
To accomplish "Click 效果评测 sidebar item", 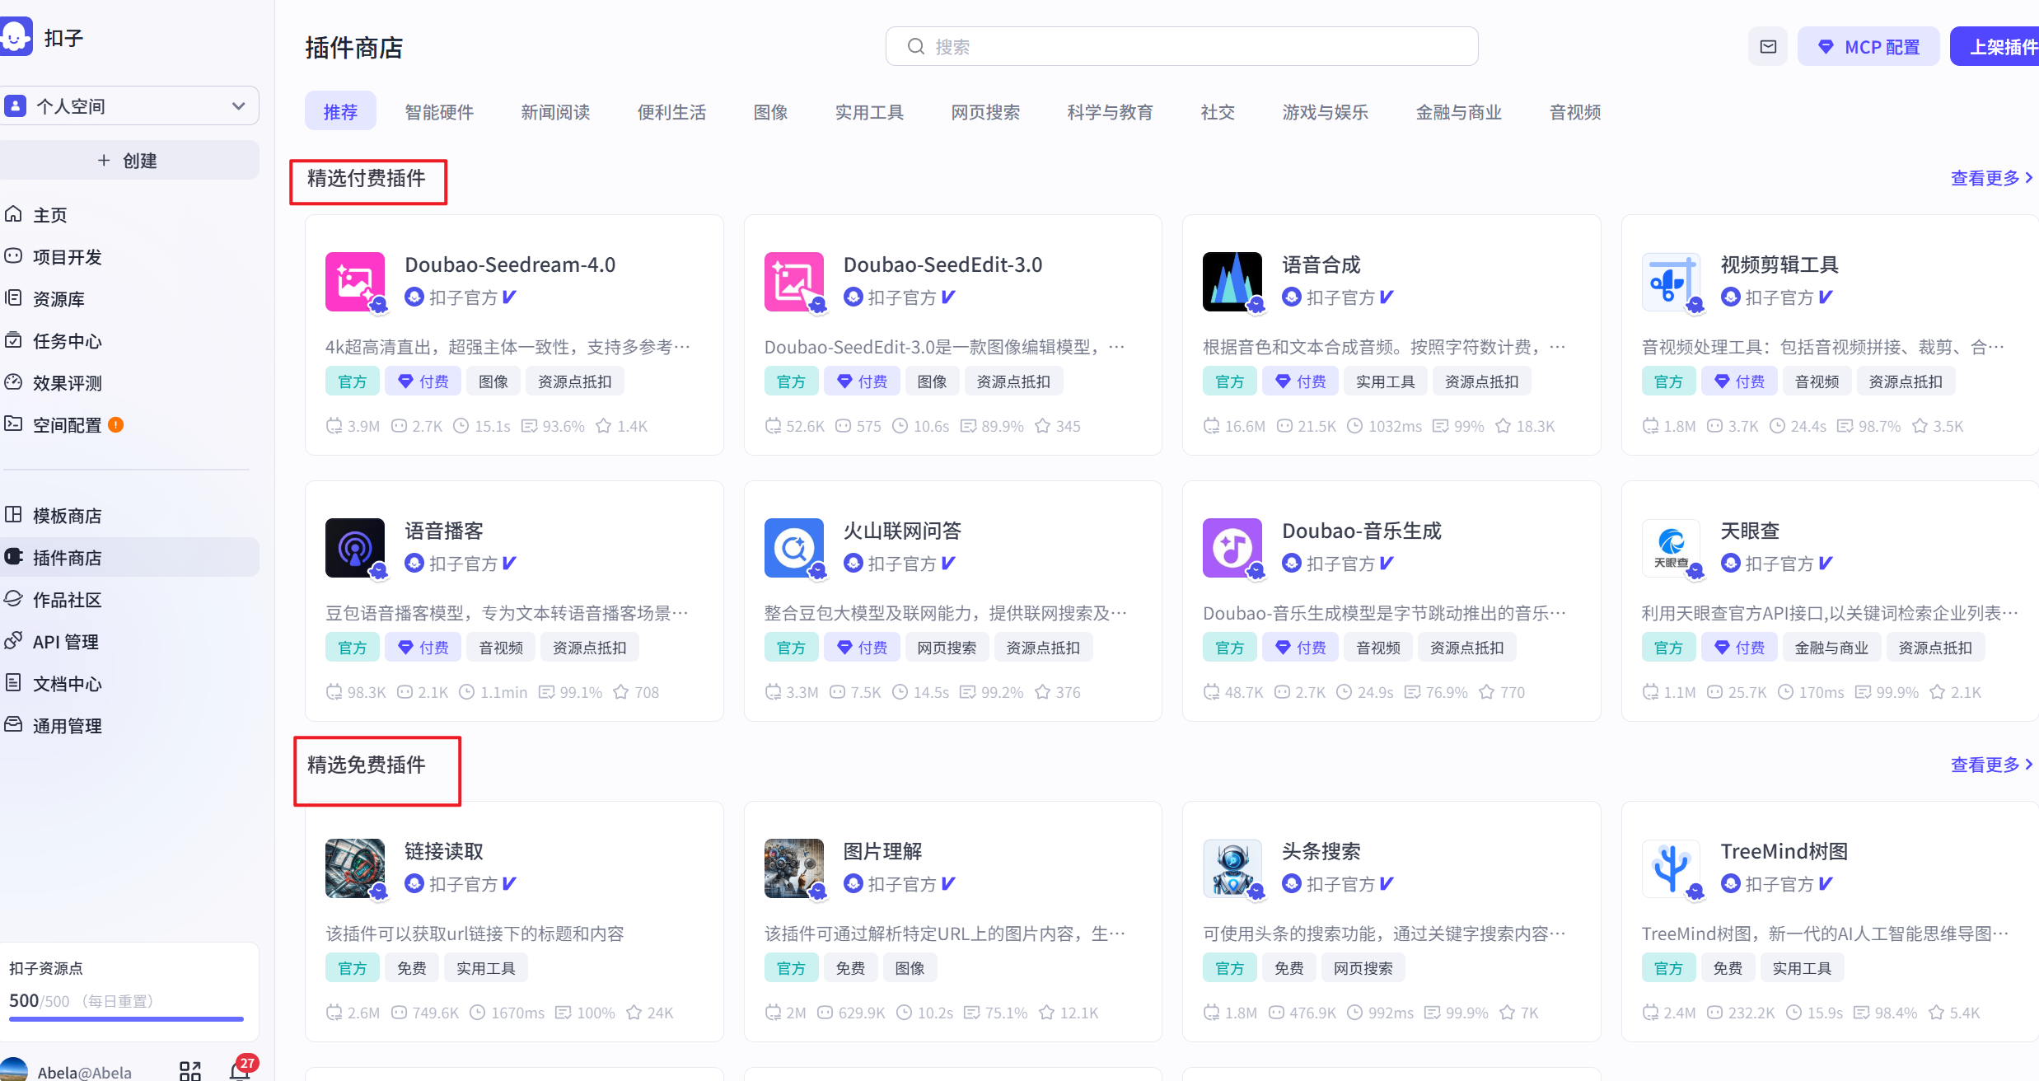I will click(67, 383).
